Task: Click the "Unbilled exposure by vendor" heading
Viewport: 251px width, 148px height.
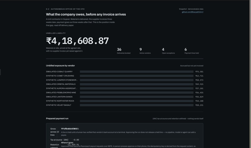Action: pyautogui.click(x=60, y=66)
